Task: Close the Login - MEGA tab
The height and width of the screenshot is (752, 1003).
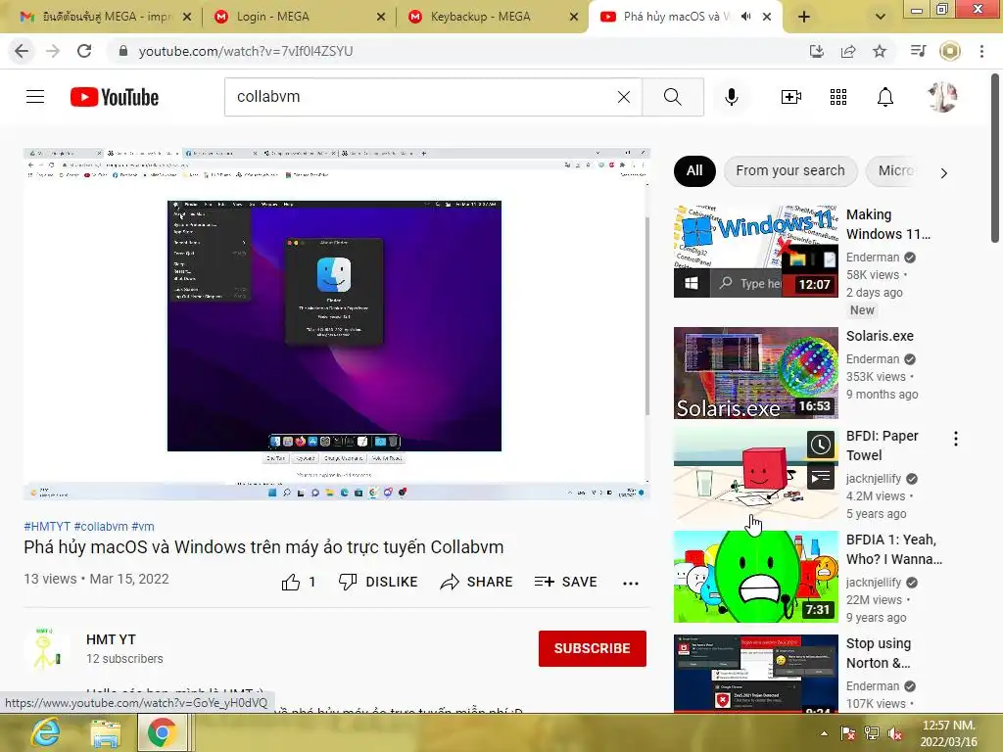Action: pyautogui.click(x=381, y=17)
